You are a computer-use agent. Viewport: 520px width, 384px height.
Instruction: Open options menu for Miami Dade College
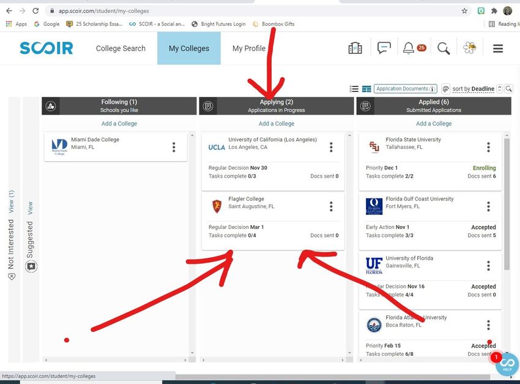(174, 147)
